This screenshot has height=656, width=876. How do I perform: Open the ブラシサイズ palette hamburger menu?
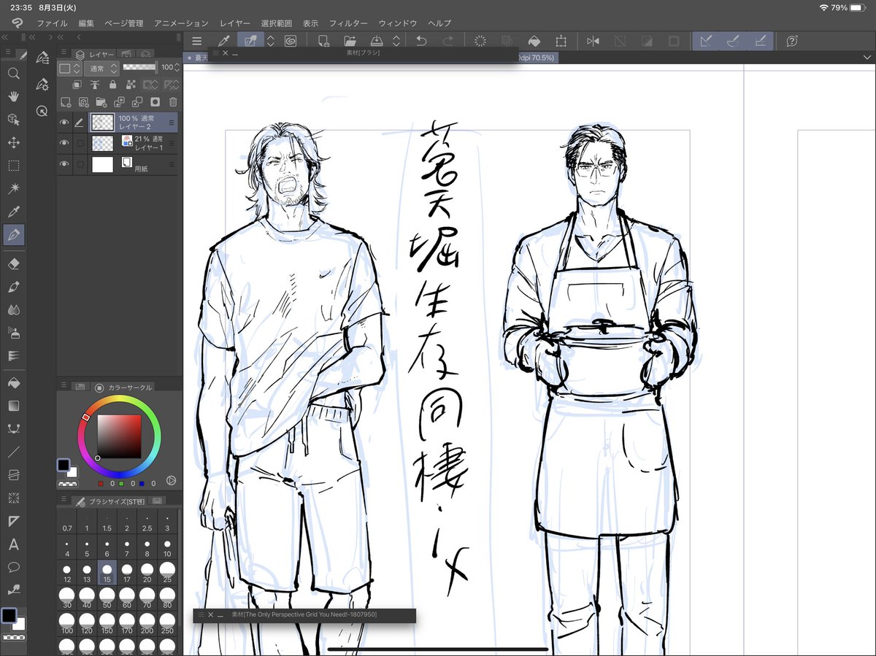pyautogui.click(x=64, y=500)
